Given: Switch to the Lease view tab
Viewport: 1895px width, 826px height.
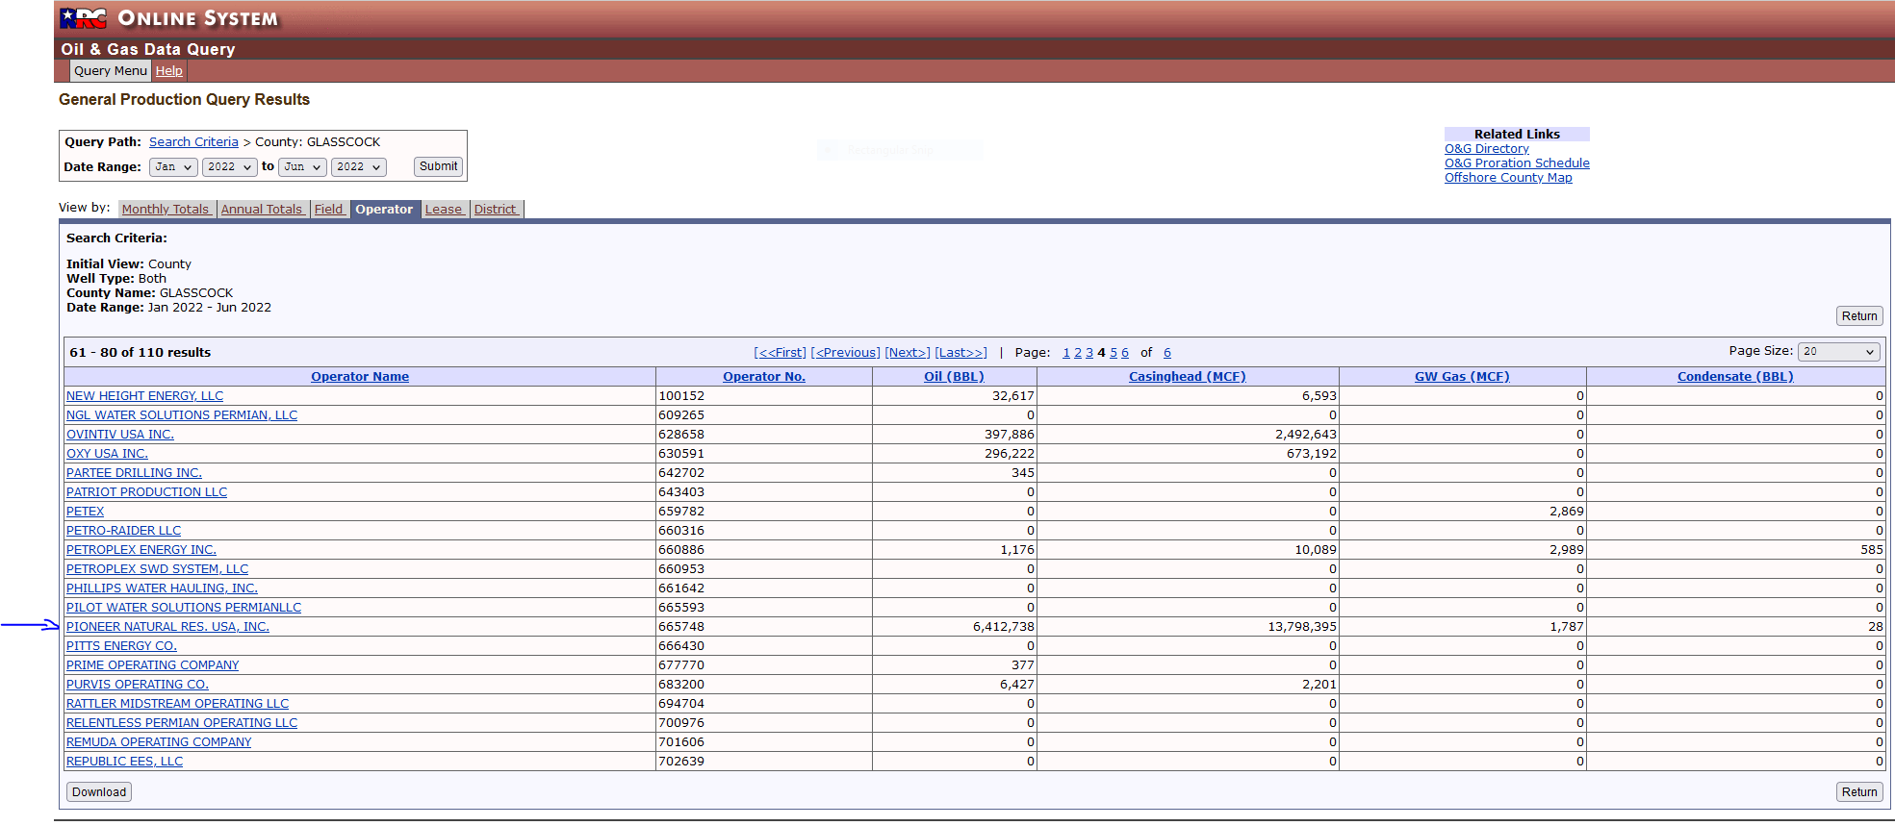Looking at the screenshot, I should pyautogui.click(x=445, y=210).
